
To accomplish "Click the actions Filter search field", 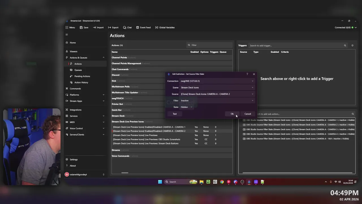I will (x=209, y=45).
